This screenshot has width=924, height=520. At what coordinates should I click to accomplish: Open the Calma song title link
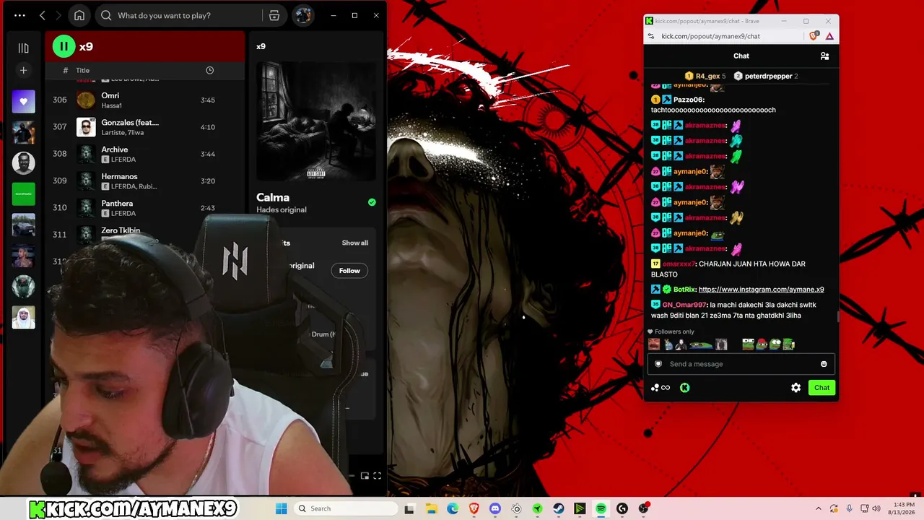coord(273,197)
